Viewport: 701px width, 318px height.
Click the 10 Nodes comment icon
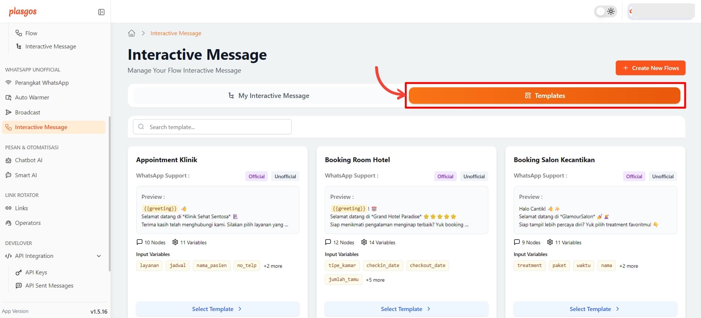tap(140, 242)
